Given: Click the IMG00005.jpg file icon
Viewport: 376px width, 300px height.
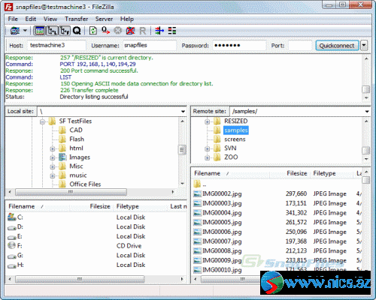Looking at the screenshot, I should [198, 223].
